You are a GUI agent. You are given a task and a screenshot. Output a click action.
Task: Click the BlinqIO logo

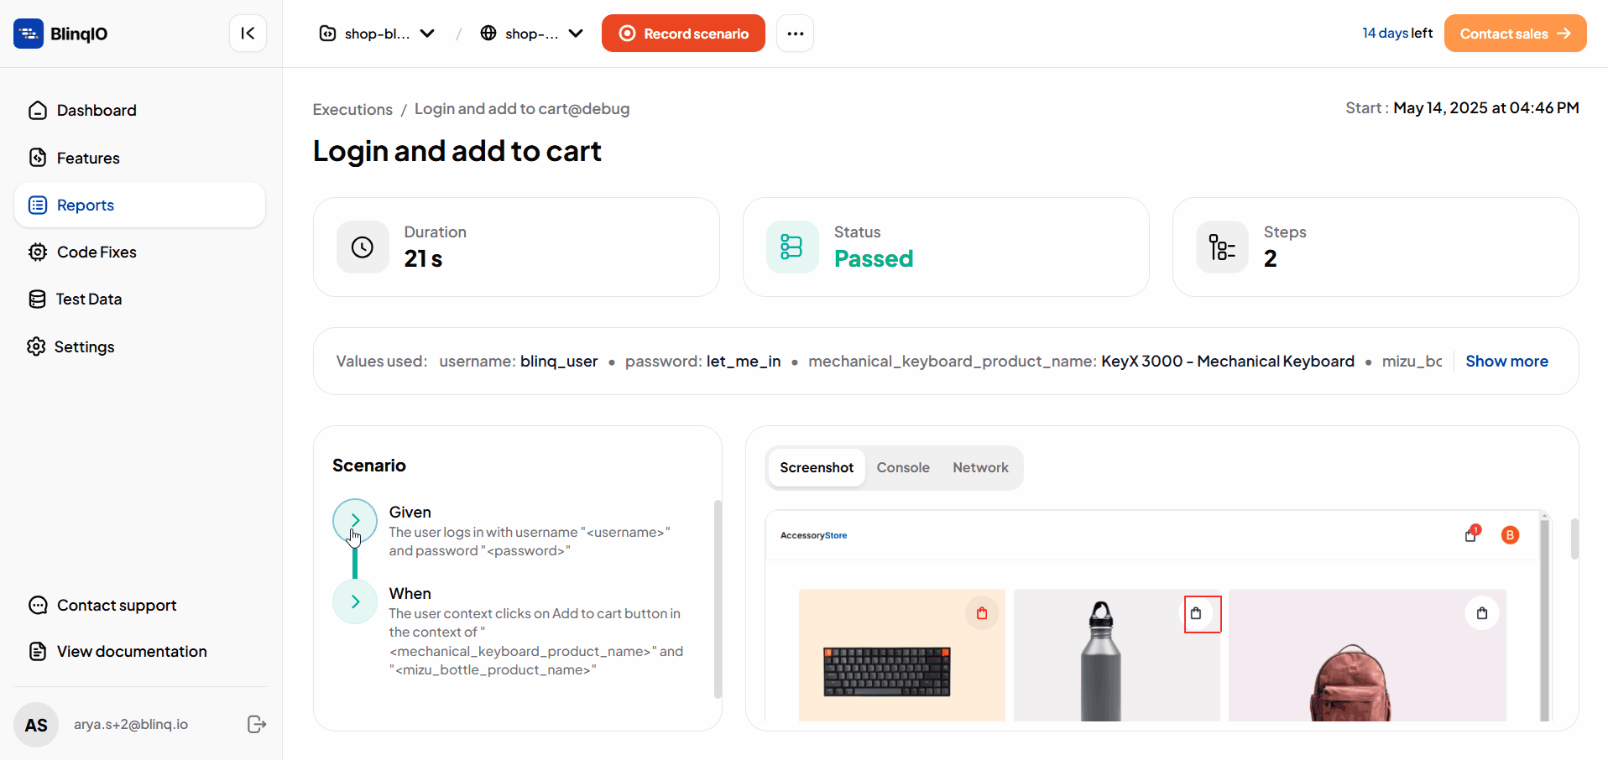(60, 34)
